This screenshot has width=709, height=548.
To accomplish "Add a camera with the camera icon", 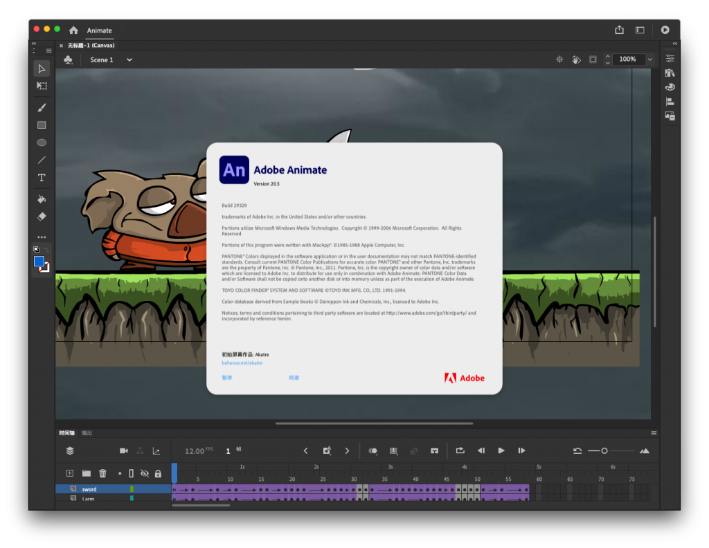I will click(x=123, y=451).
